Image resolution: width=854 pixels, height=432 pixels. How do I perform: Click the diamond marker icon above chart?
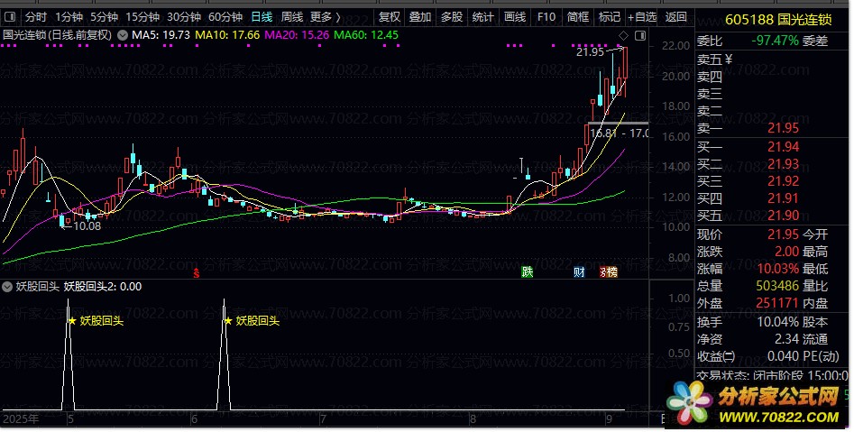coord(624,35)
